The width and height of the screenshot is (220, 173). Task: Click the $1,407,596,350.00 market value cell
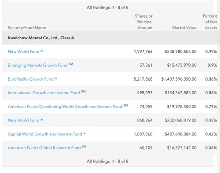[179, 79]
